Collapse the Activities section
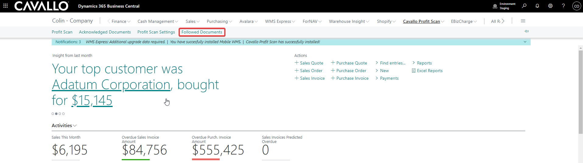Screen dimensions: 583x163 (x=64, y=126)
